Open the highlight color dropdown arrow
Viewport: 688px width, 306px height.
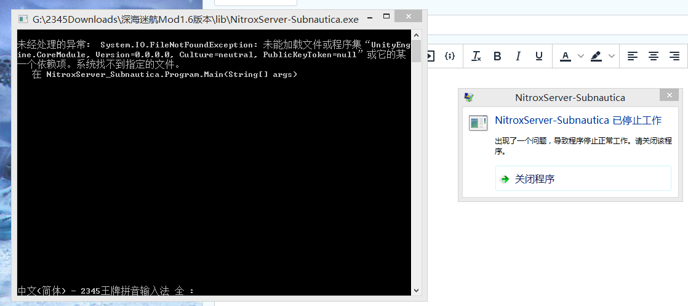tap(612, 56)
